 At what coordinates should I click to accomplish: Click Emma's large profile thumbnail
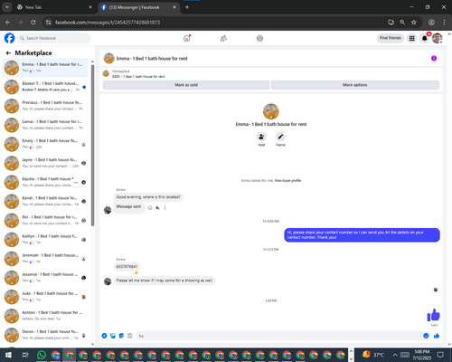[271, 111]
